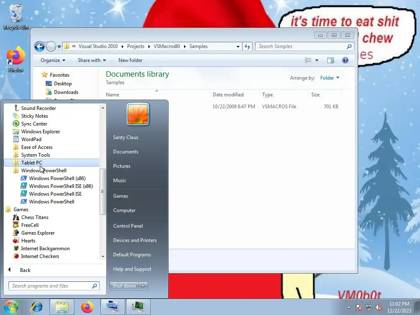Open the Arrange by Folder dropdown

tap(330, 78)
